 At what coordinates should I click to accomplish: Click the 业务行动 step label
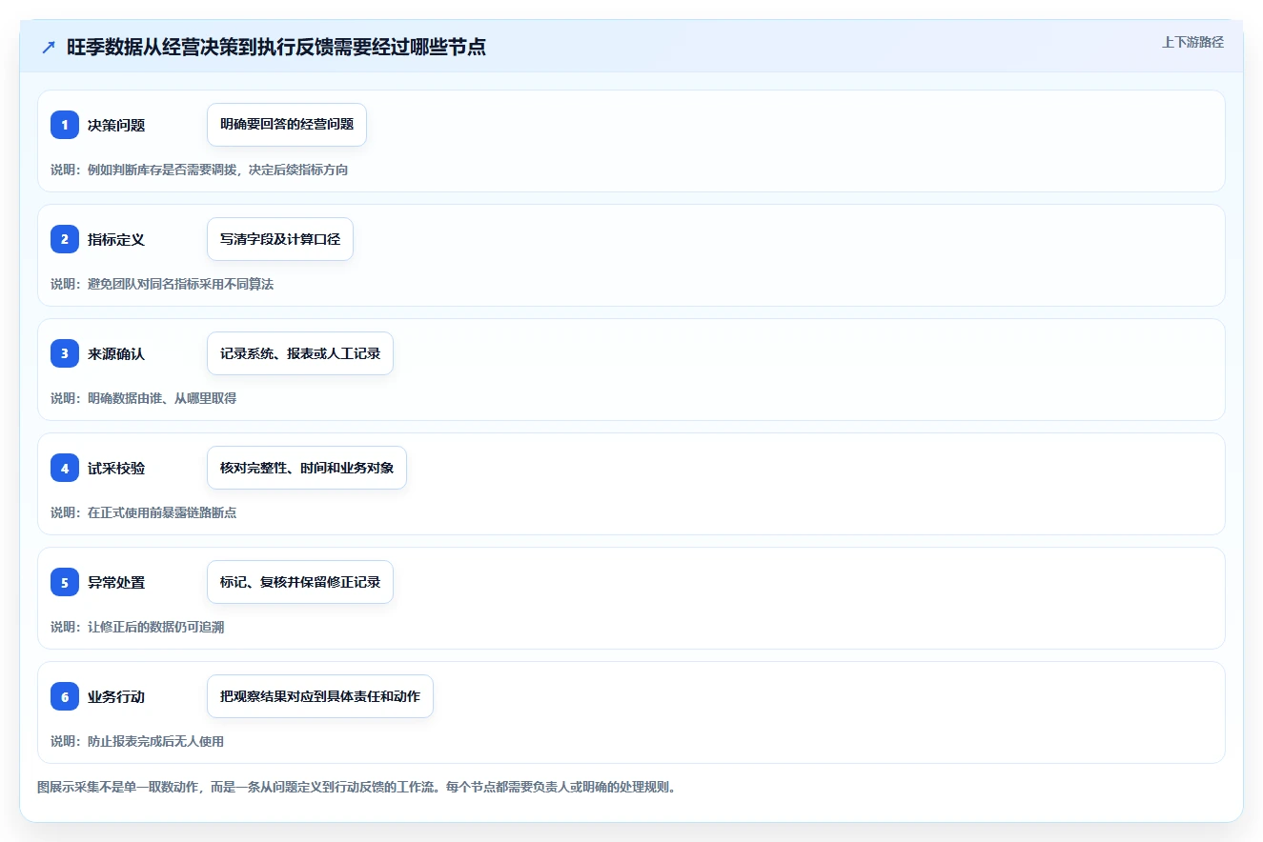[x=116, y=696]
